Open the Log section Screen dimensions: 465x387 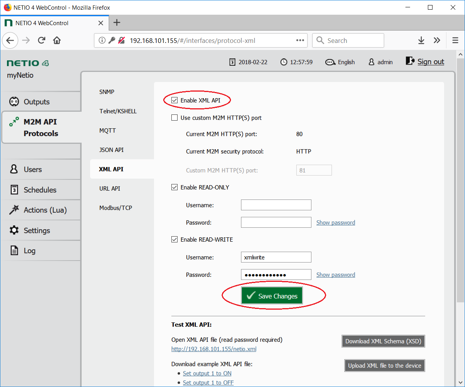41,251
